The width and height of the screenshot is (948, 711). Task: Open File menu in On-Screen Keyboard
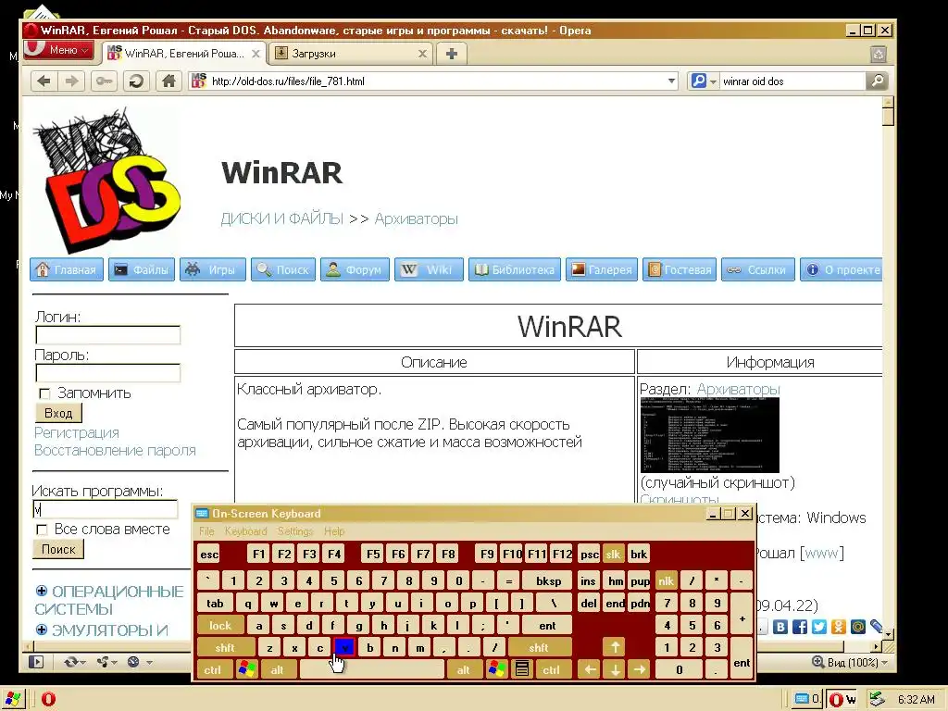coord(206,531)
